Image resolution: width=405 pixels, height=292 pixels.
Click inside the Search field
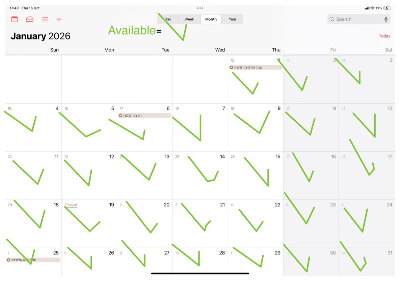pyautogui.click(x=358, y=19)
